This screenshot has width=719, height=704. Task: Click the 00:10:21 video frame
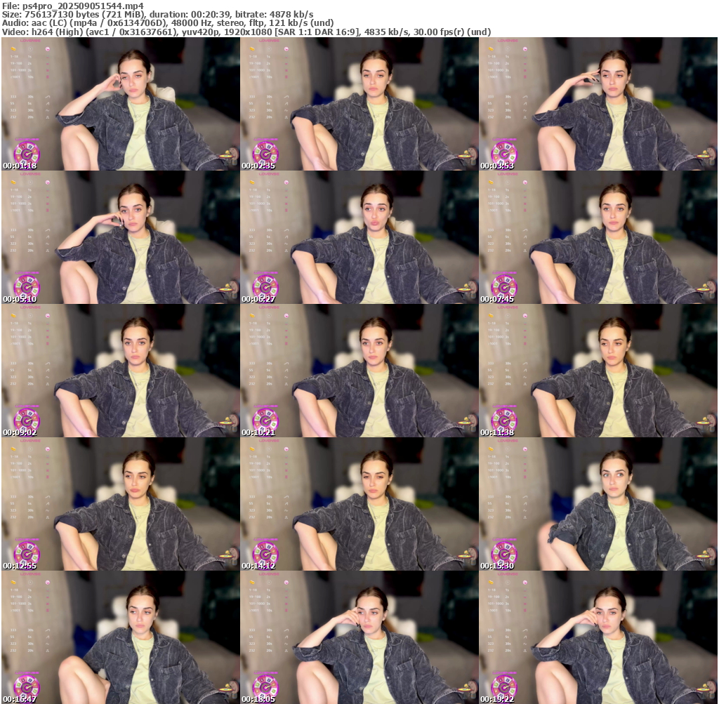[x=359, y=371]
